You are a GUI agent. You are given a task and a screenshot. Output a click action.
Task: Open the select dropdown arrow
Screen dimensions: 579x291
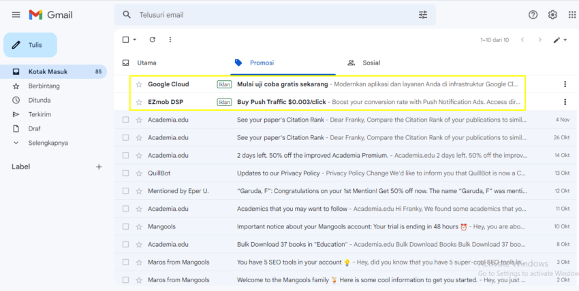134,39
